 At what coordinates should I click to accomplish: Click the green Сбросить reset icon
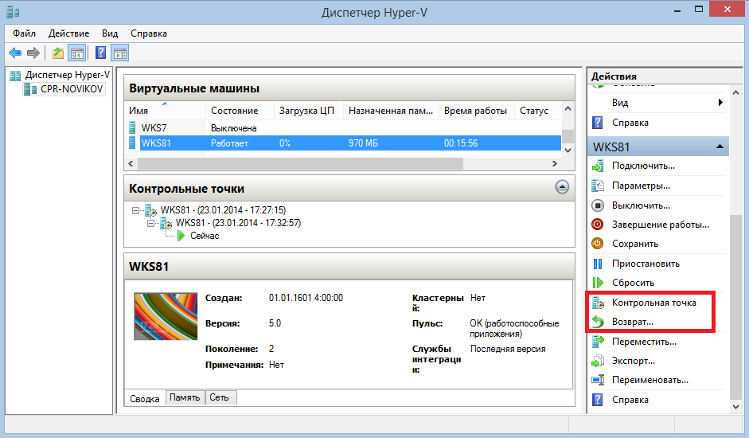pos(599,283)
